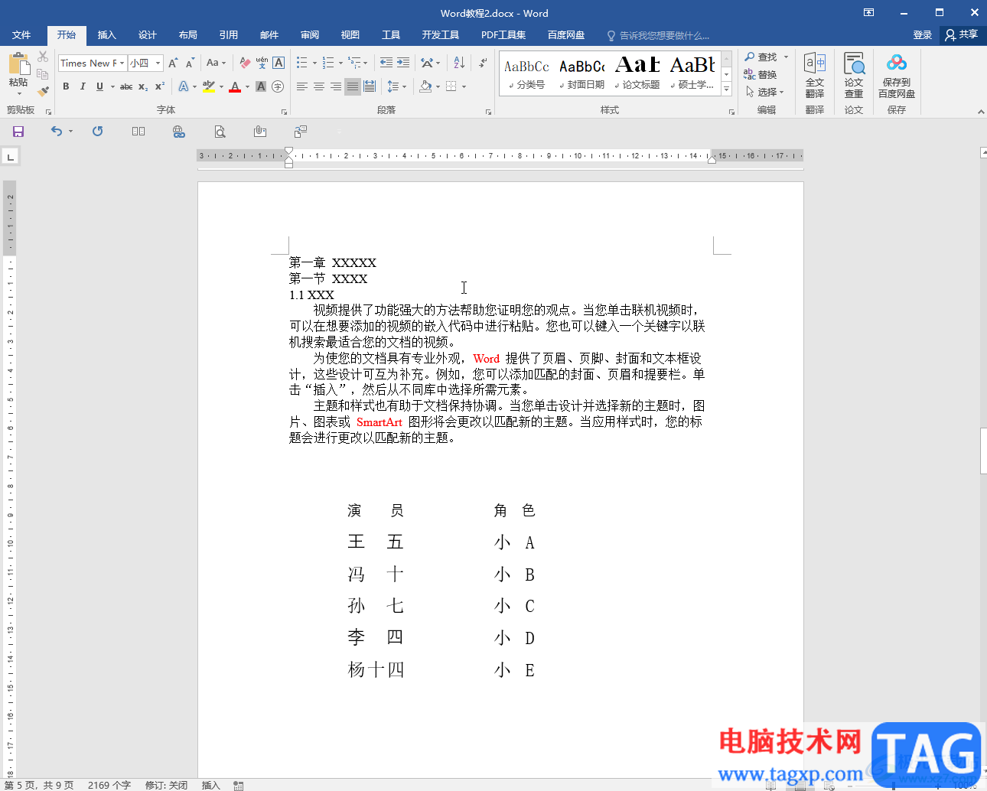
Task: Switch to read mode book icon
Action: pyautogui.click(x=138, y=132)
